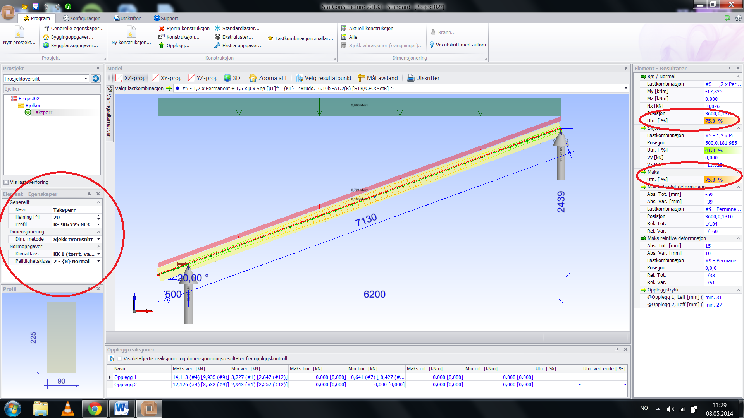
Task: Open Google Chrome from taskbar
Action: click(95, 409)
